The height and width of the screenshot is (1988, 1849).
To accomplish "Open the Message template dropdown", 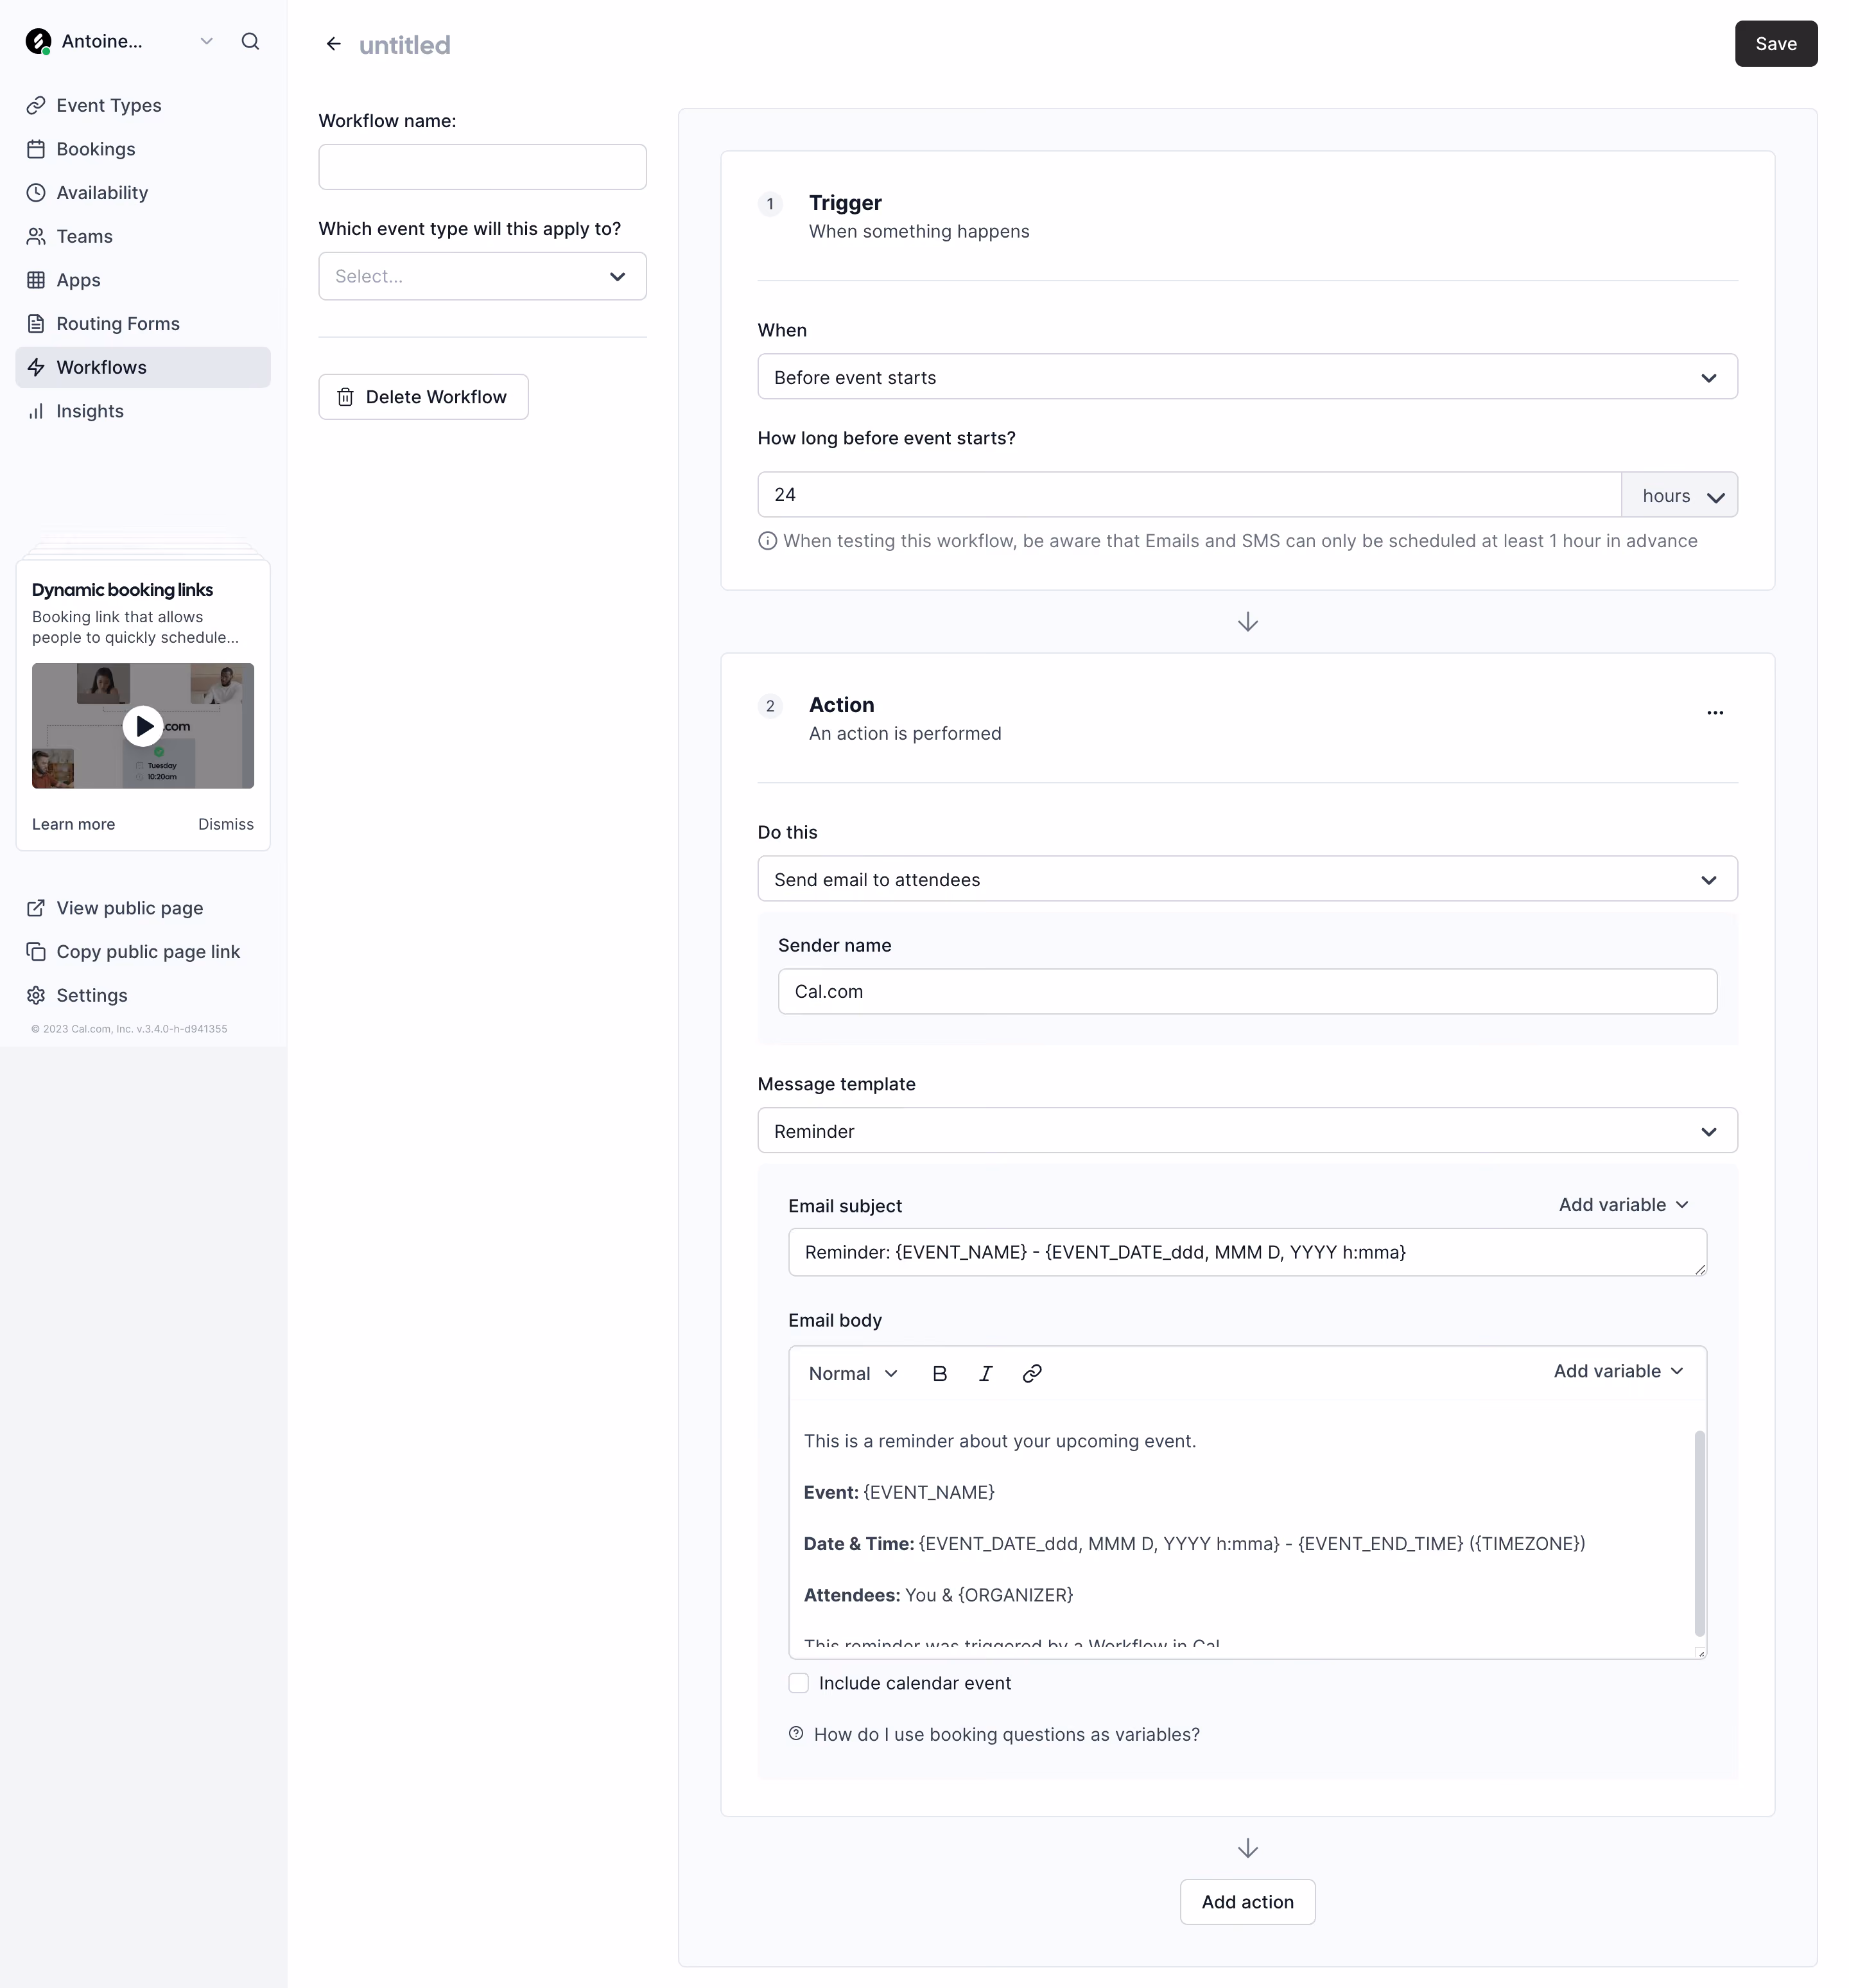I will pyautogui.click(x=1247, y=1131).
